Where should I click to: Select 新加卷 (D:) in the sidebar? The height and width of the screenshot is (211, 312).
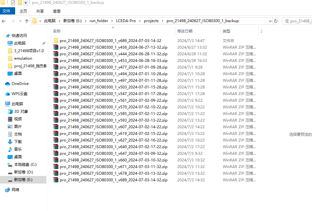[x=23, y=172]
